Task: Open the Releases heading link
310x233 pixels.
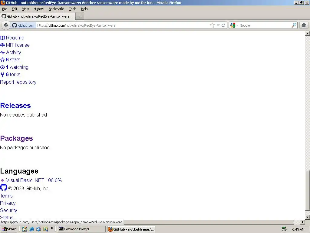Action: 15,105
